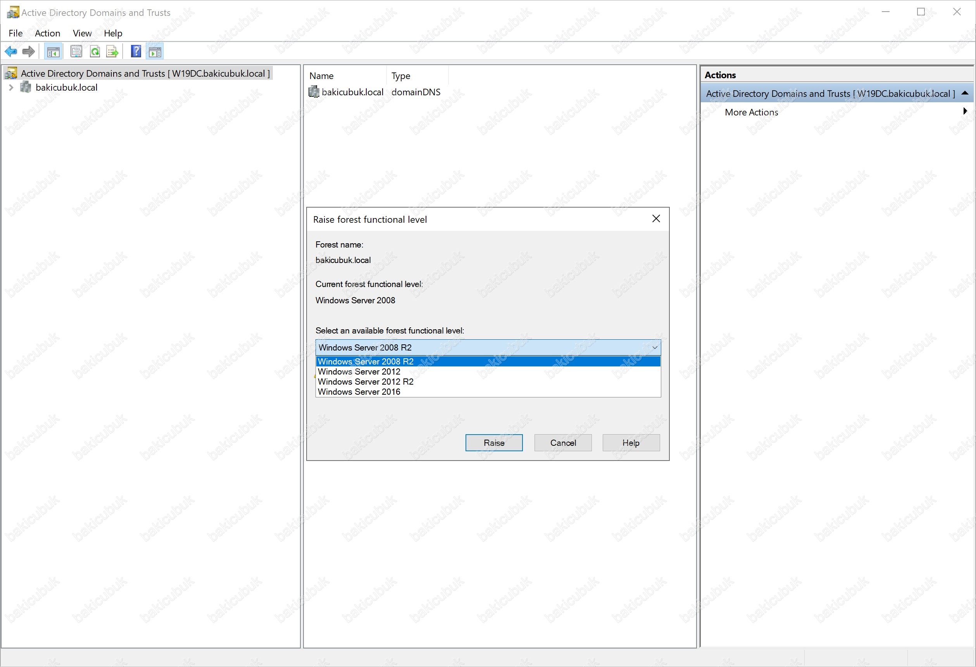The image size is (976, 667).
Task: Choose Windows Server 2008 R2 from list
Action: (x=488, y=361)
